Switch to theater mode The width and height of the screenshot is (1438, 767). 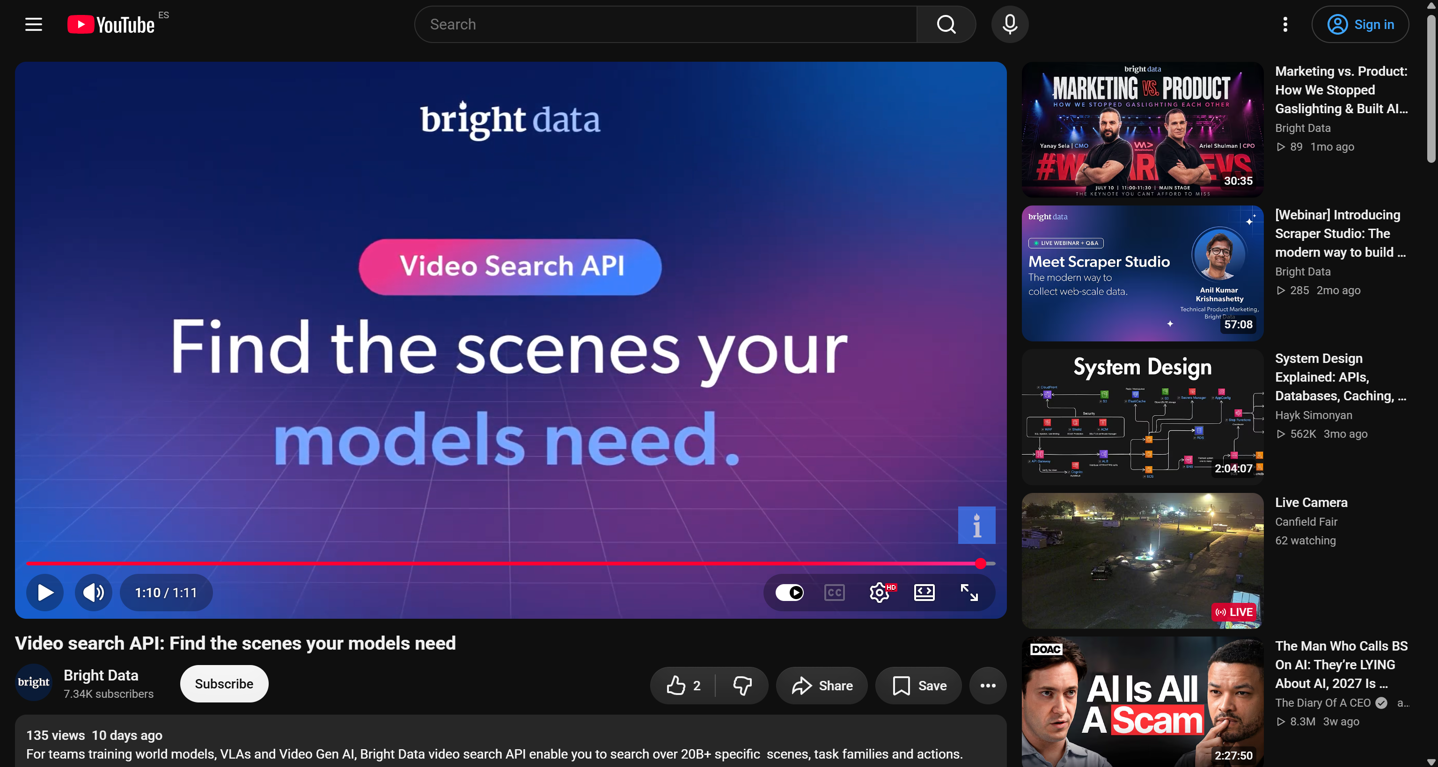(x=924, y=593)
